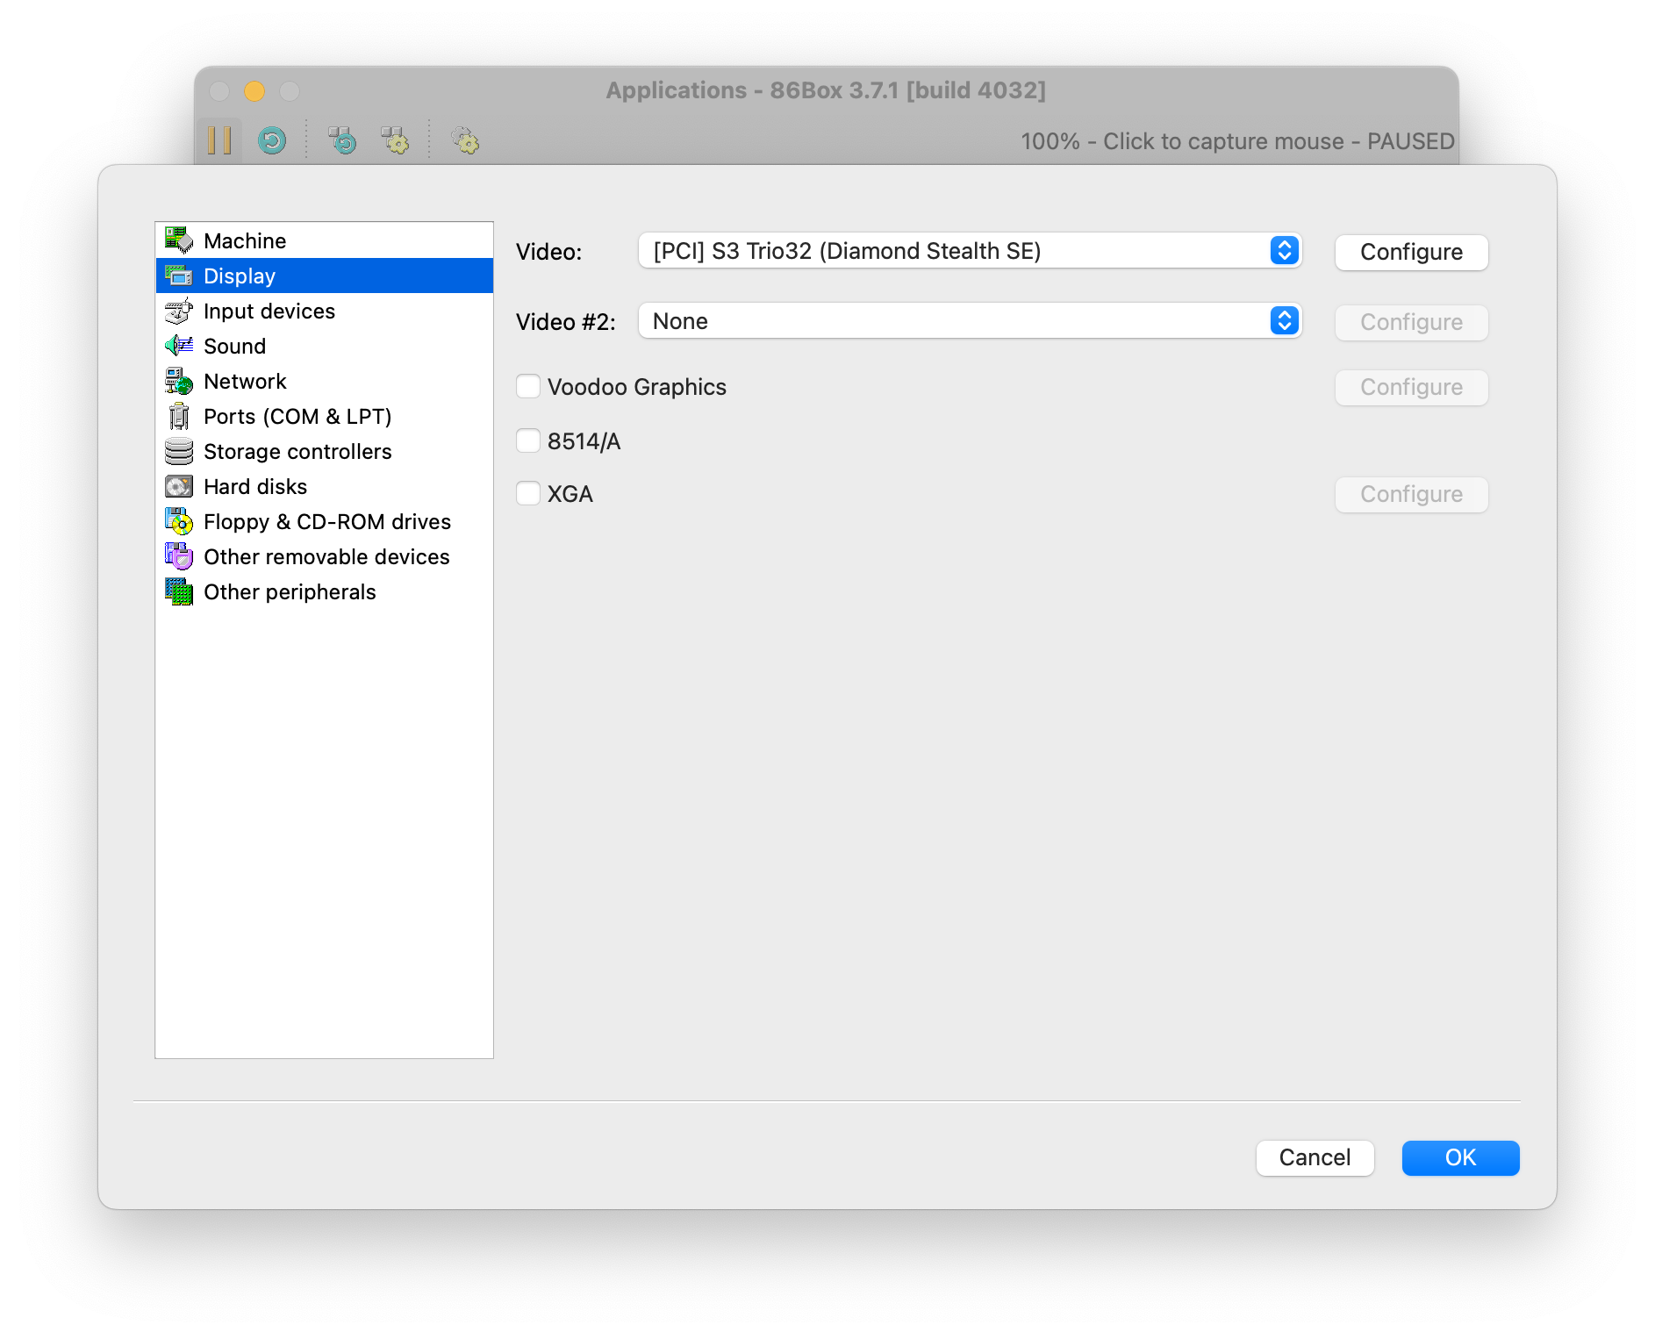Viewport: 1655px width, 1339px height.
Task: Click the Ctrl+Alt+Esc toolbar icon
Action: pyautogui.click(x=395, y=140)
